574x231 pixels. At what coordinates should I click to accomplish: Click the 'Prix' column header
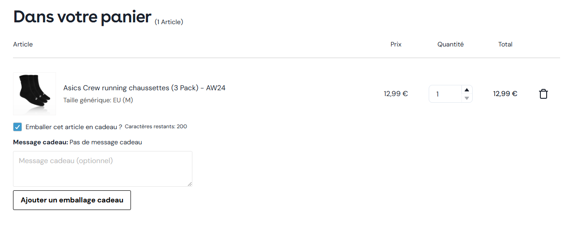396,44
